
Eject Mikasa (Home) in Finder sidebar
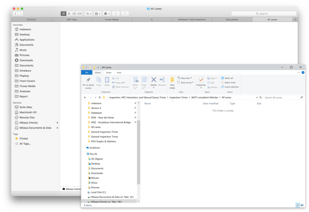(x=57, y=123)
